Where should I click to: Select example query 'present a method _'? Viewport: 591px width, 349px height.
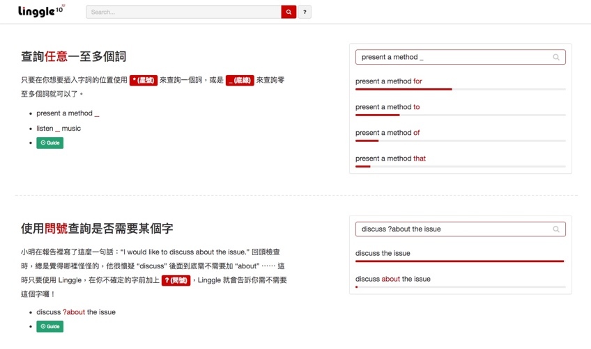pos(68,113)
